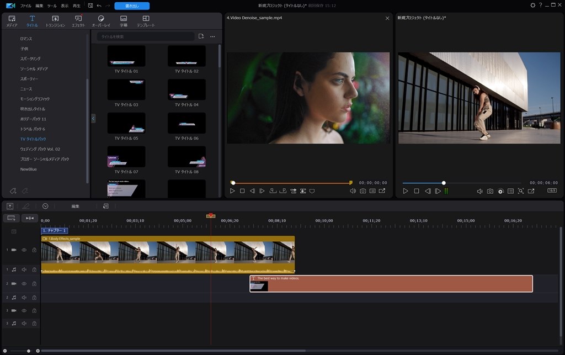Click the 16:9 aspect ratio button
The image size is (565, 355).
pyautogui.click(x=551, y=191)
